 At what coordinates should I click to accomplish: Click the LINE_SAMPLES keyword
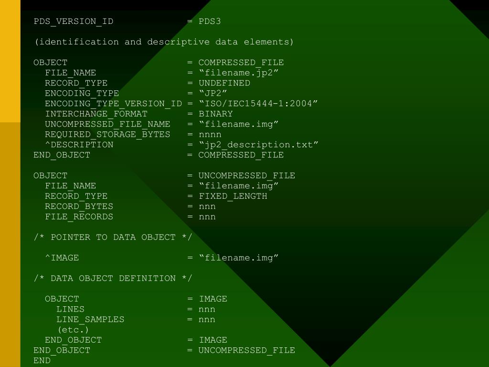point(90,320)
